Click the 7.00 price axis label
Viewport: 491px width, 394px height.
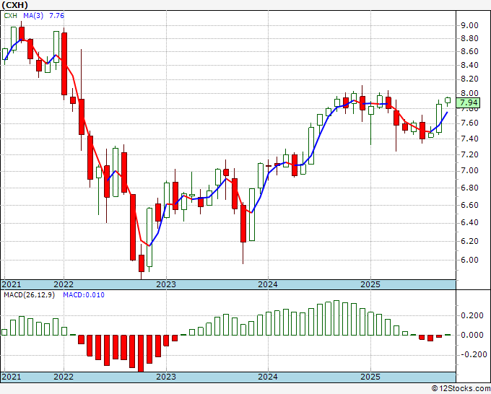tap(469, 171)
